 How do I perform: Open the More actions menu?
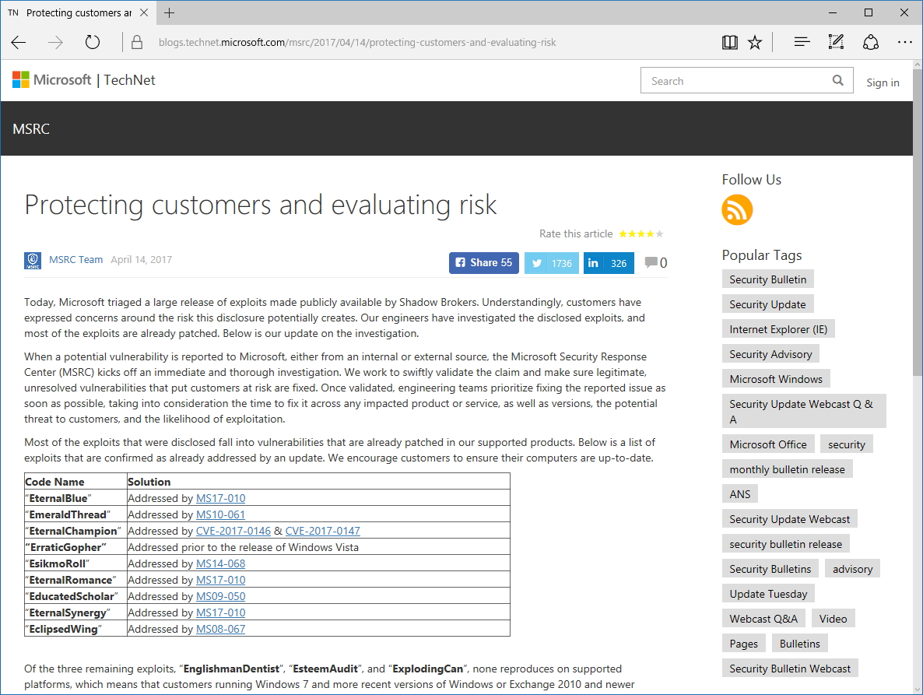click(x=904, y=42)
